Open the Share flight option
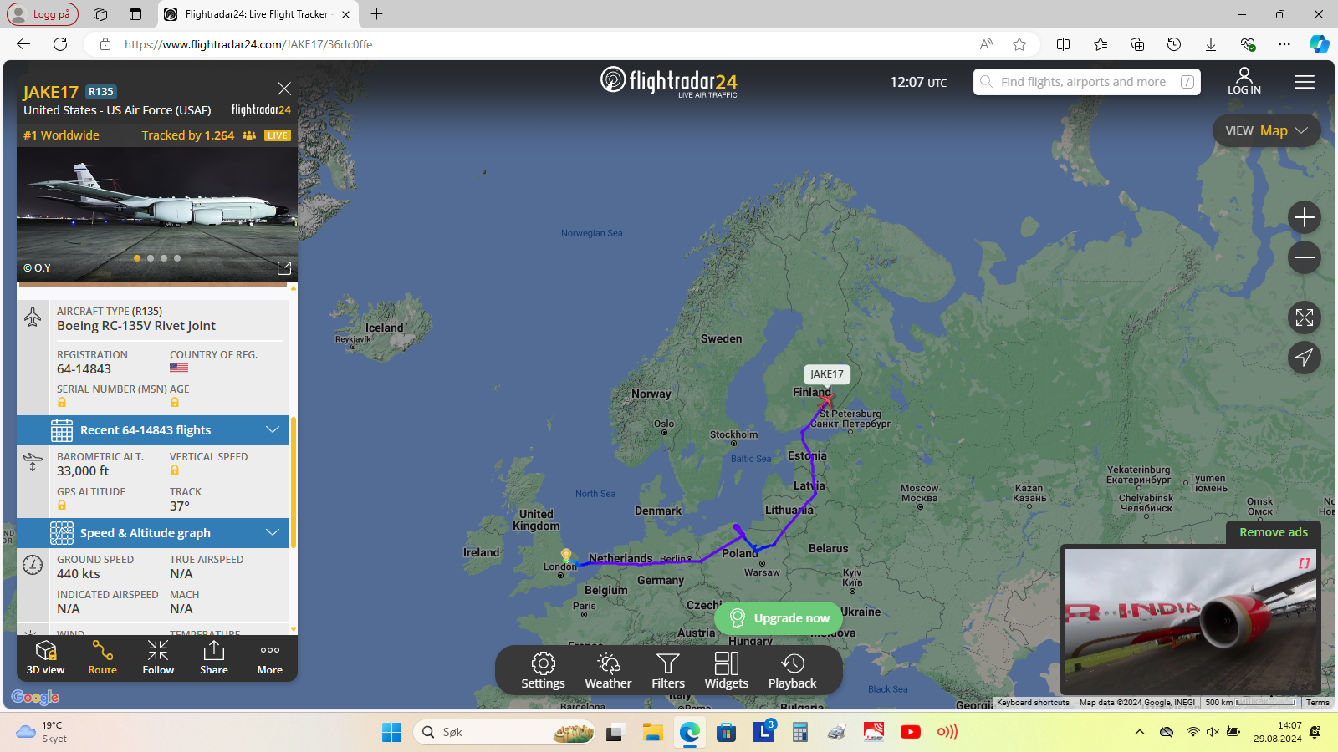 pyautogui.click(x=214, y=658)
